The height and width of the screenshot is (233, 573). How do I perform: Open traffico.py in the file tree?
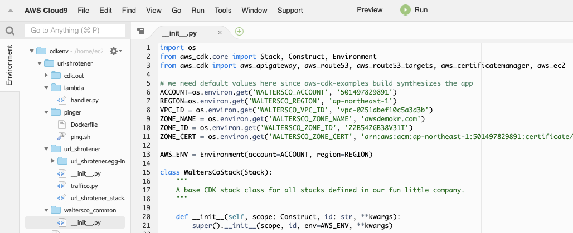click(84, 186)
